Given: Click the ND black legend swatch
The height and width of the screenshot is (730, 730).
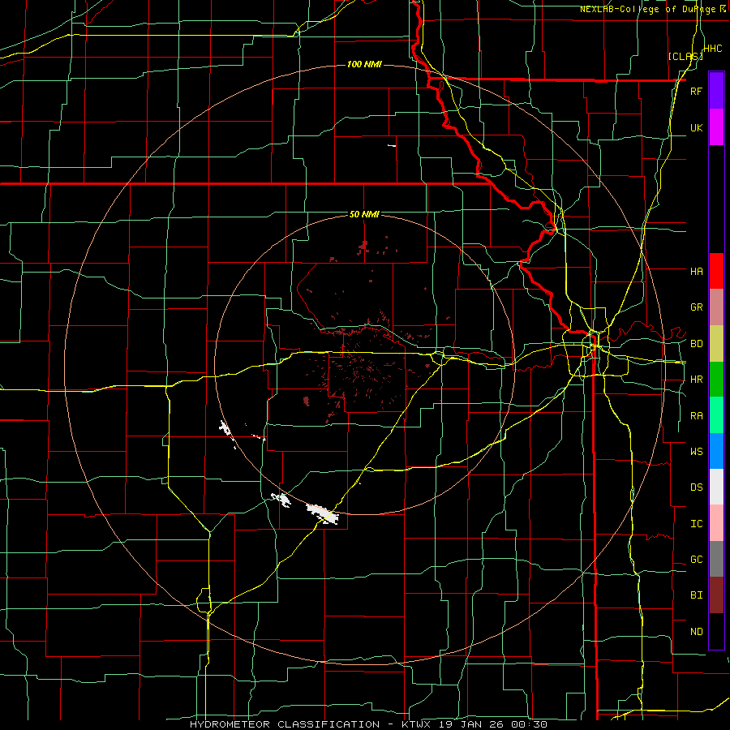Looking at the screenshot, I should coord(716,631).
